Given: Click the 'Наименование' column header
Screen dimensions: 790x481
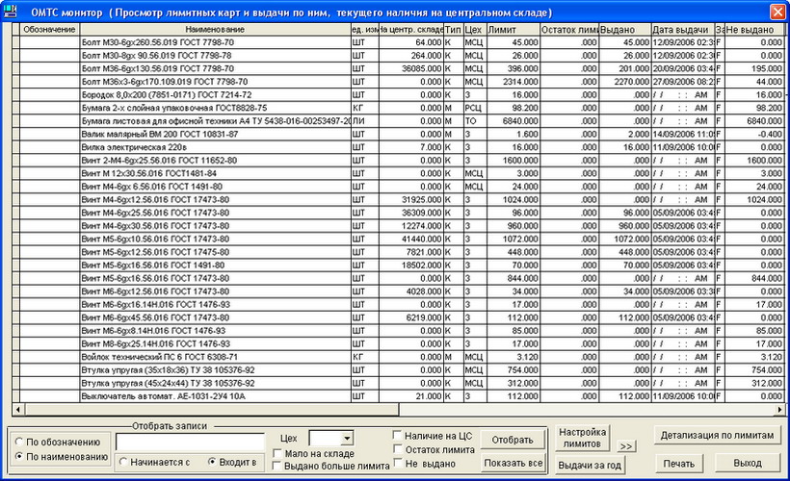Looking at the screenshot, I should click(x=214, y=30).
